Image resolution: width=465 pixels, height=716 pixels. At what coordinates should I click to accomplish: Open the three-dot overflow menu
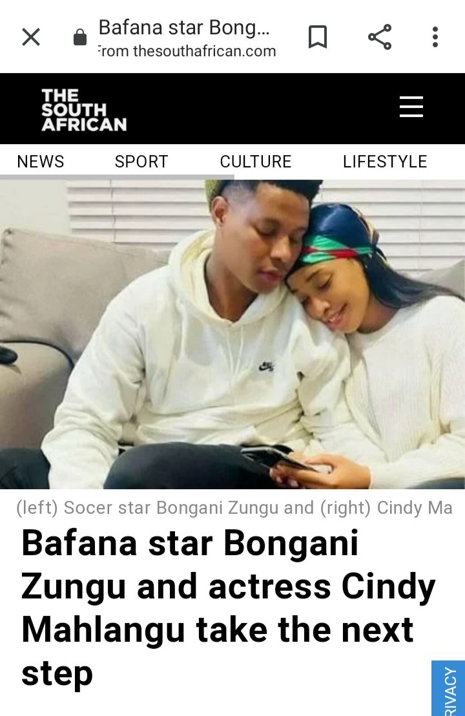[435, 37]
